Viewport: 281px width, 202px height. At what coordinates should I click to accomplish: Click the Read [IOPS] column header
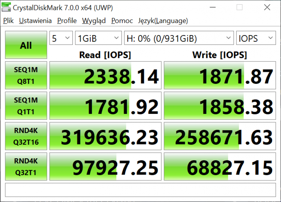pos(105,55)
